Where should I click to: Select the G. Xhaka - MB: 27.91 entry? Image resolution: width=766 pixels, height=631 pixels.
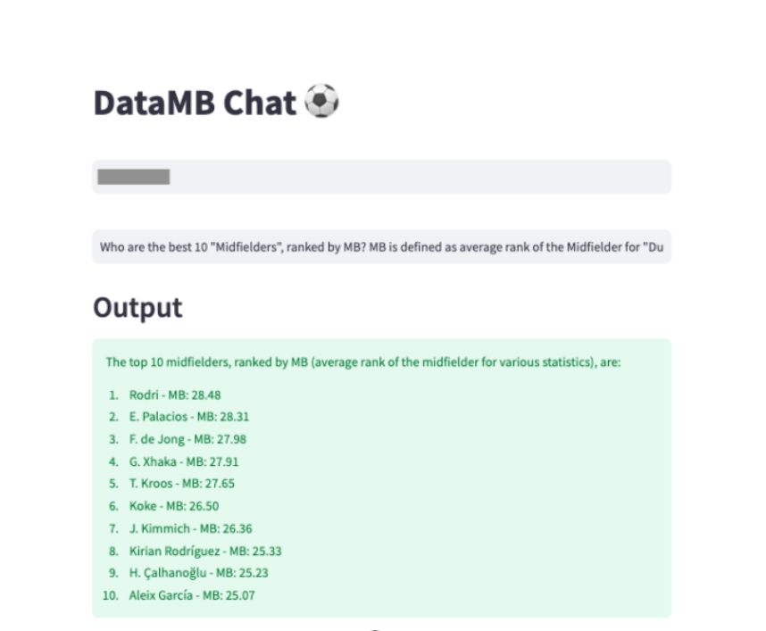(184, 461)
